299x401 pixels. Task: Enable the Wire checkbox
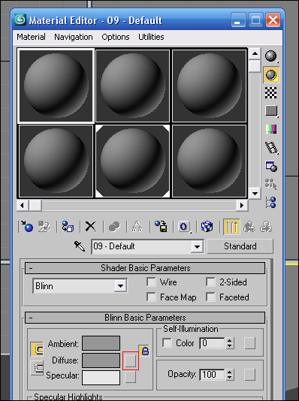(x=152, y=282)
